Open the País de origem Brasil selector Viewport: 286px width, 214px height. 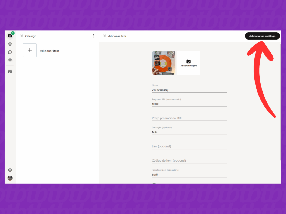189,174
